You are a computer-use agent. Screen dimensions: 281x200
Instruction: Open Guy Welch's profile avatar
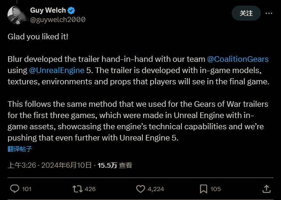tap(17, 15)
